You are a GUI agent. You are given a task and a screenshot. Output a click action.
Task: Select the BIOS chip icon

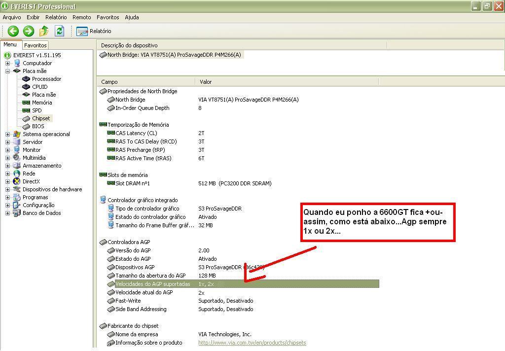click(26, 127)
